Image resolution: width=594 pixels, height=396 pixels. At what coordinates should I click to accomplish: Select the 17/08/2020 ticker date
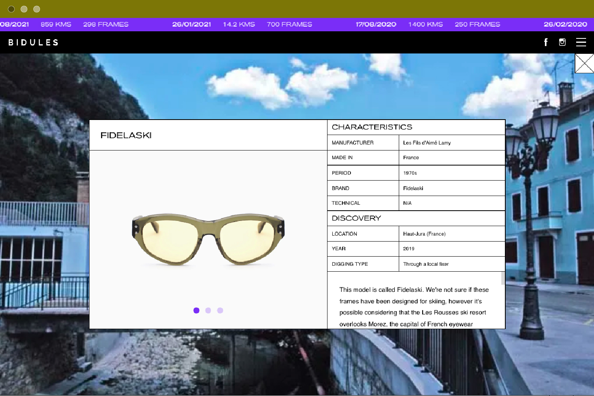coord(376,24)
